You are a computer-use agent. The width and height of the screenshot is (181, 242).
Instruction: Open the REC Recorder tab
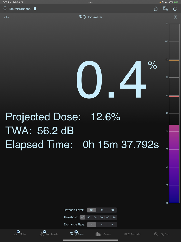pyautogui.click(x=132, y=234)
